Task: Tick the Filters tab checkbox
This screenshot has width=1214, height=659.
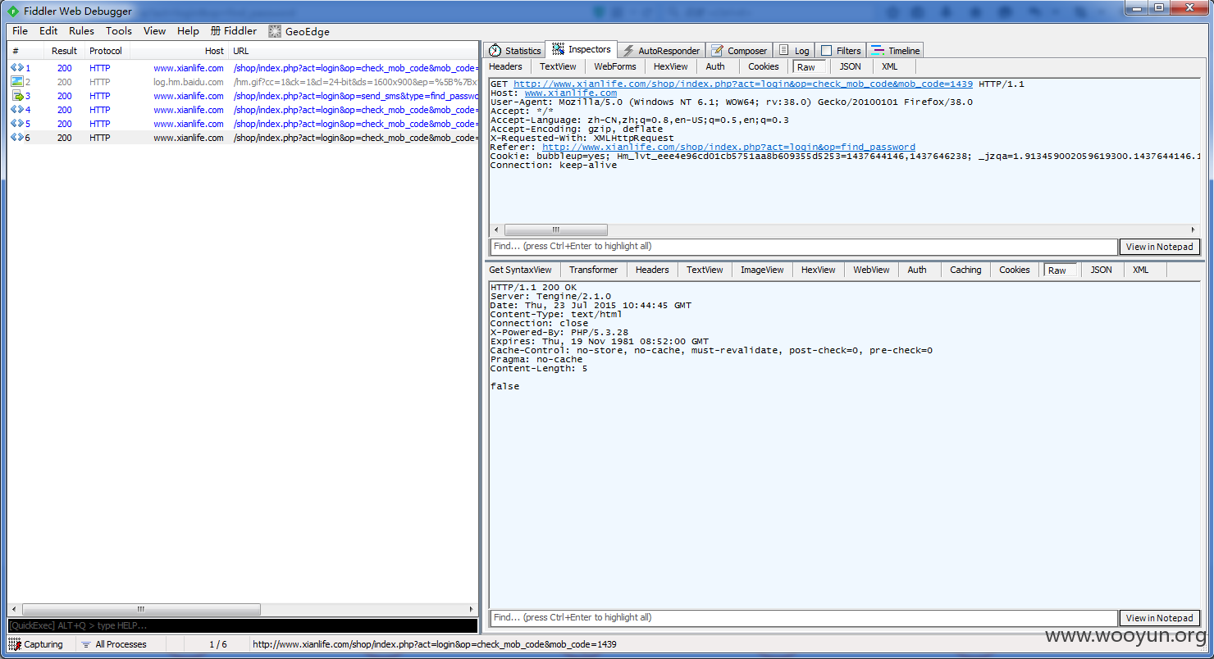Action: tap(826, 51)
